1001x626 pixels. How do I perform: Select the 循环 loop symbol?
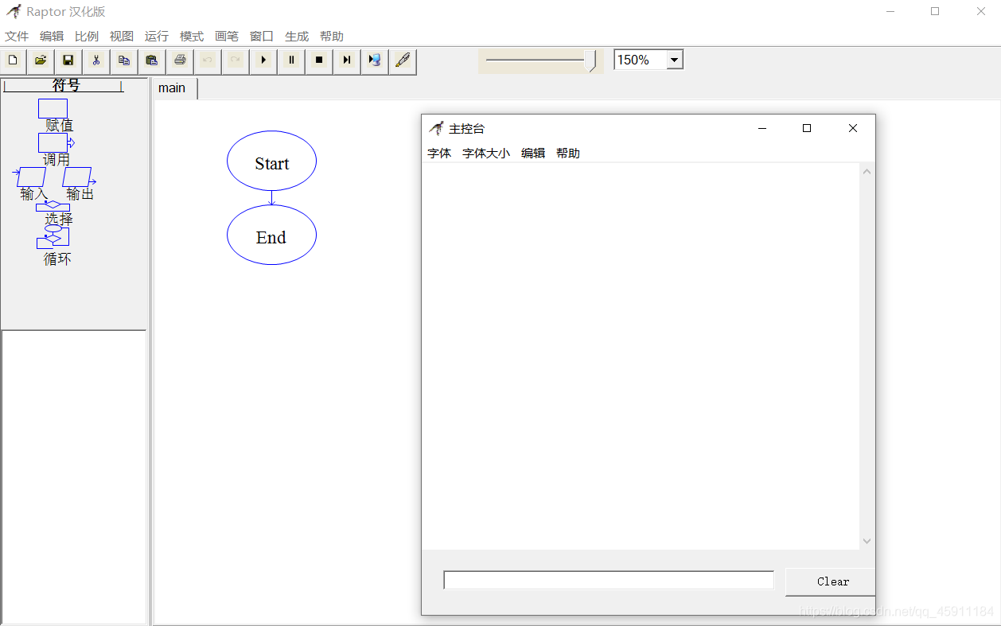(53, 237)
